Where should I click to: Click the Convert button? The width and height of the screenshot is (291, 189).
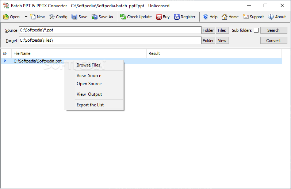pos(273,41)
